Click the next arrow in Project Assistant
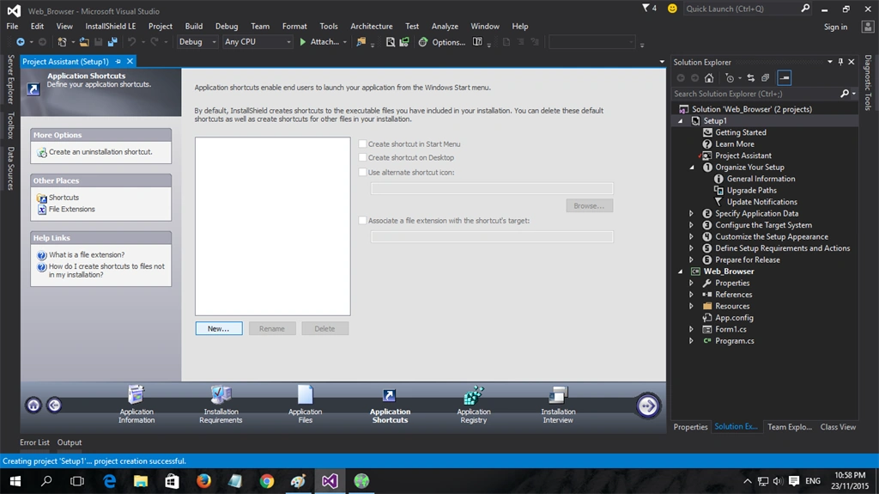 (x=647, y=406)
